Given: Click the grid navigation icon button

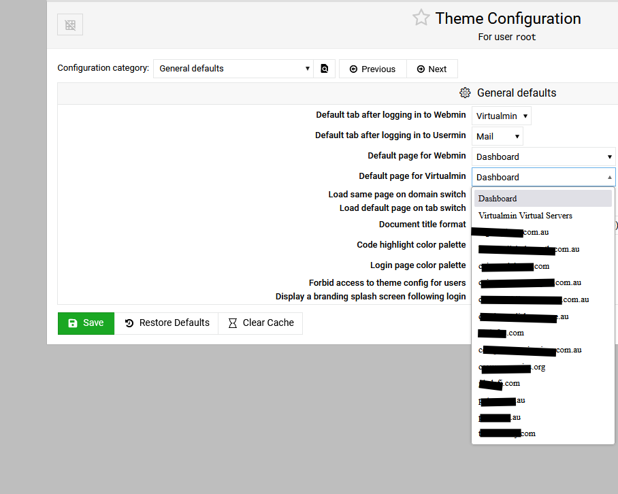Looking at the screenshot, I should point(70,24).
